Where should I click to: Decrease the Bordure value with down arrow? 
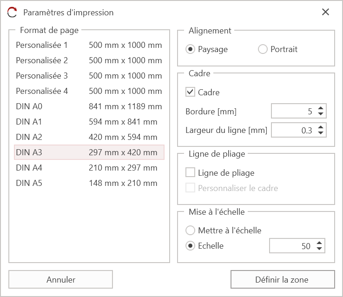point(321,114)
